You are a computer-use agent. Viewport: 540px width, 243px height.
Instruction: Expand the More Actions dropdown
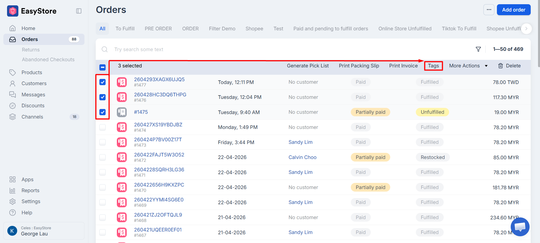click(468, 66)
